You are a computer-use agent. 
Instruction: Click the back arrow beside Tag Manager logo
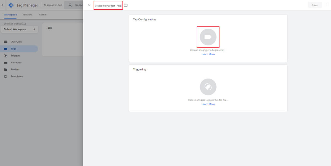2,5
